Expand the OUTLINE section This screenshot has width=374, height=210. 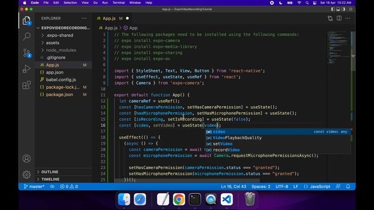[x=64, y=172]
